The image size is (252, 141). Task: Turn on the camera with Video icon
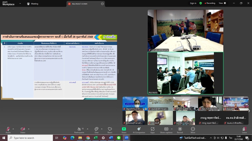point(22,129)
